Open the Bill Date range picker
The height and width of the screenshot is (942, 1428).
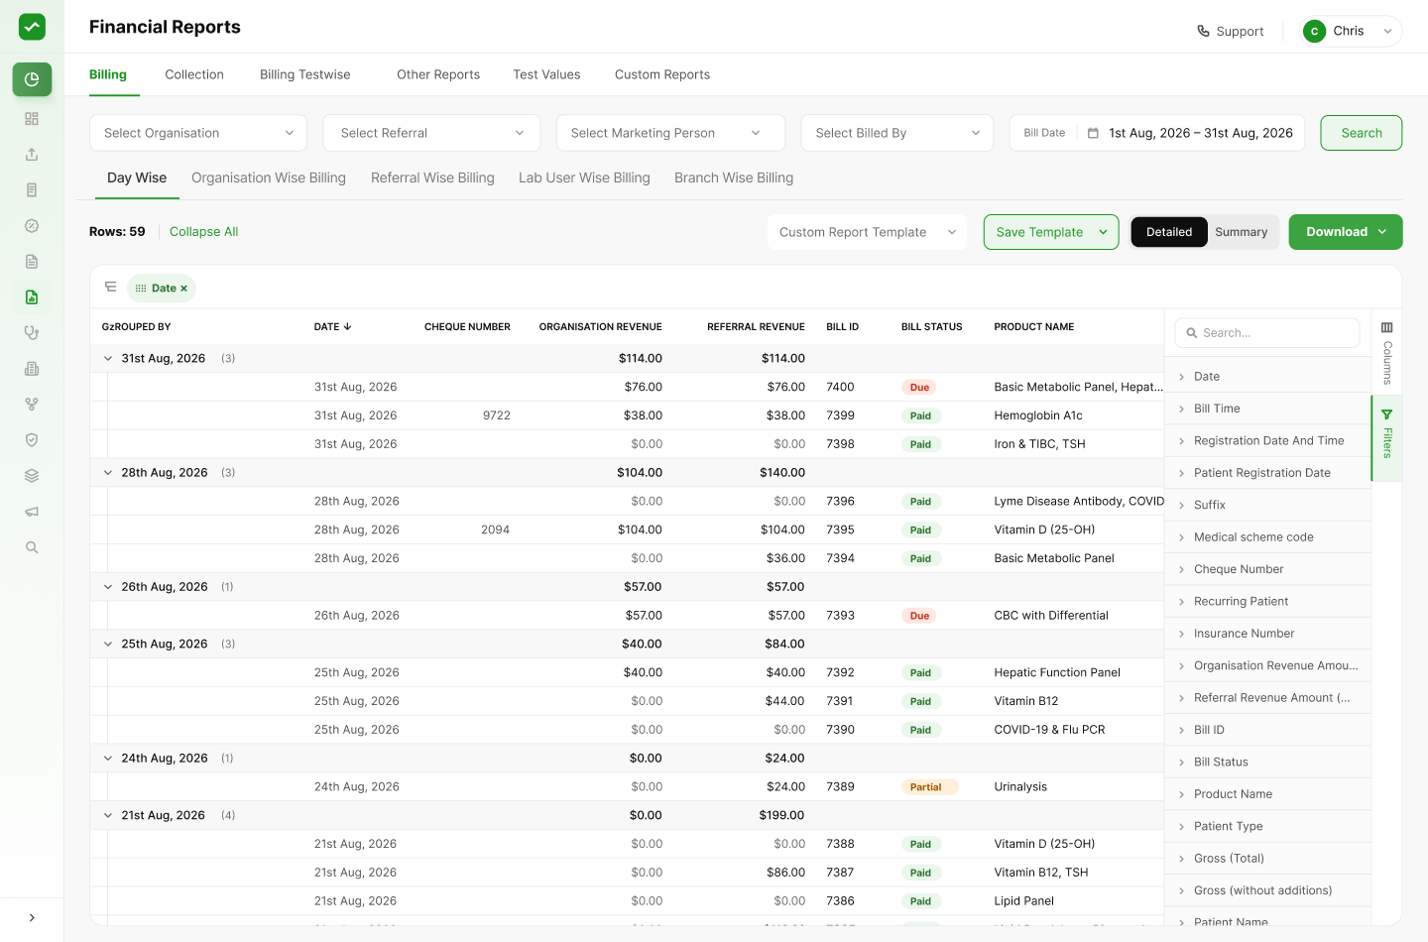click(x=1157, y=133)
